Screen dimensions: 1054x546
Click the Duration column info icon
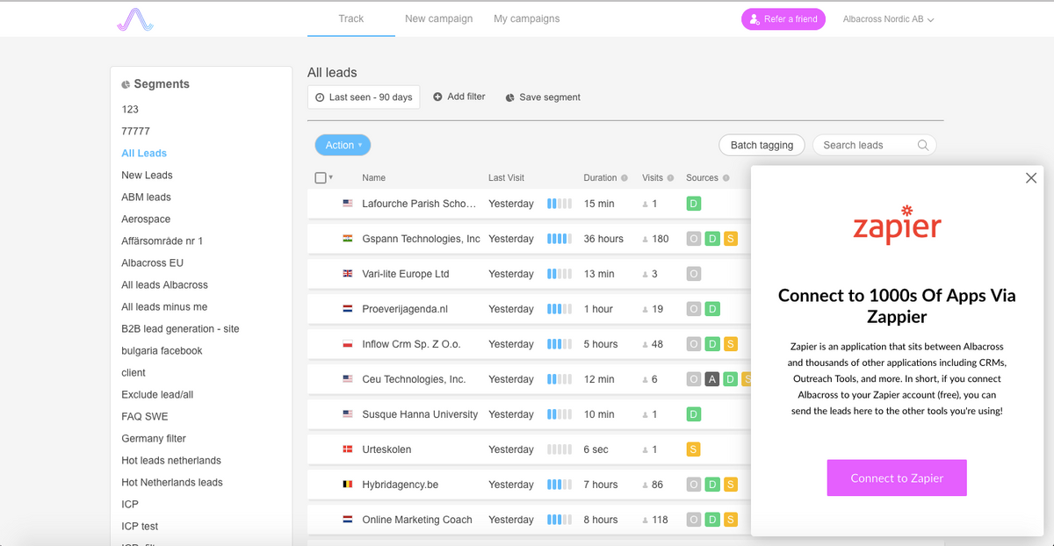click(x=624, y=178)
